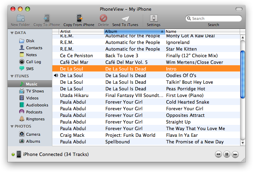Collapse the DATA section triangle
This screenshot has width=253, height=172.
(x=12, y=33)
